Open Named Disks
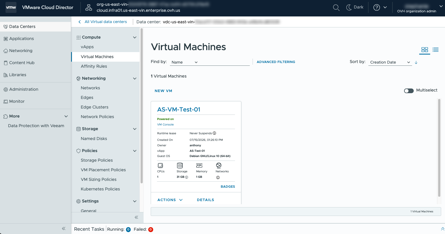The width and height of the screenshot is (445, 234). [x=94, y=139]
